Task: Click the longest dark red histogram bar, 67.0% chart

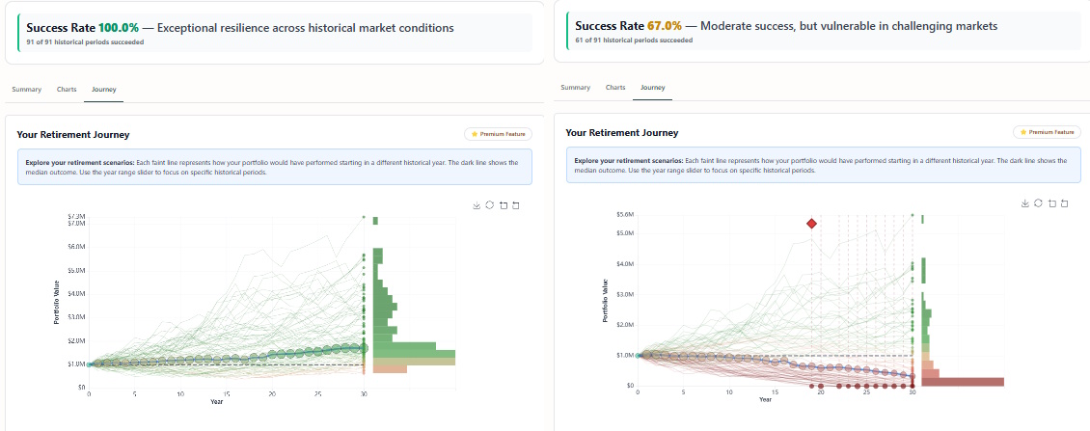Action: click(963, 382)
